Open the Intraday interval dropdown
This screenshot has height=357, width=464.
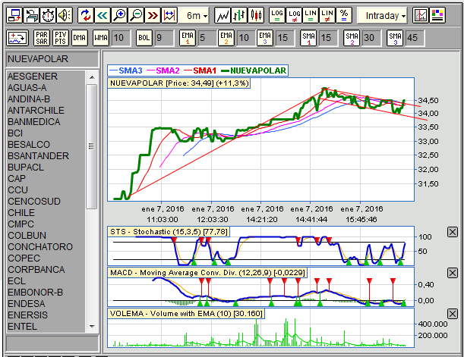(382, 15)
